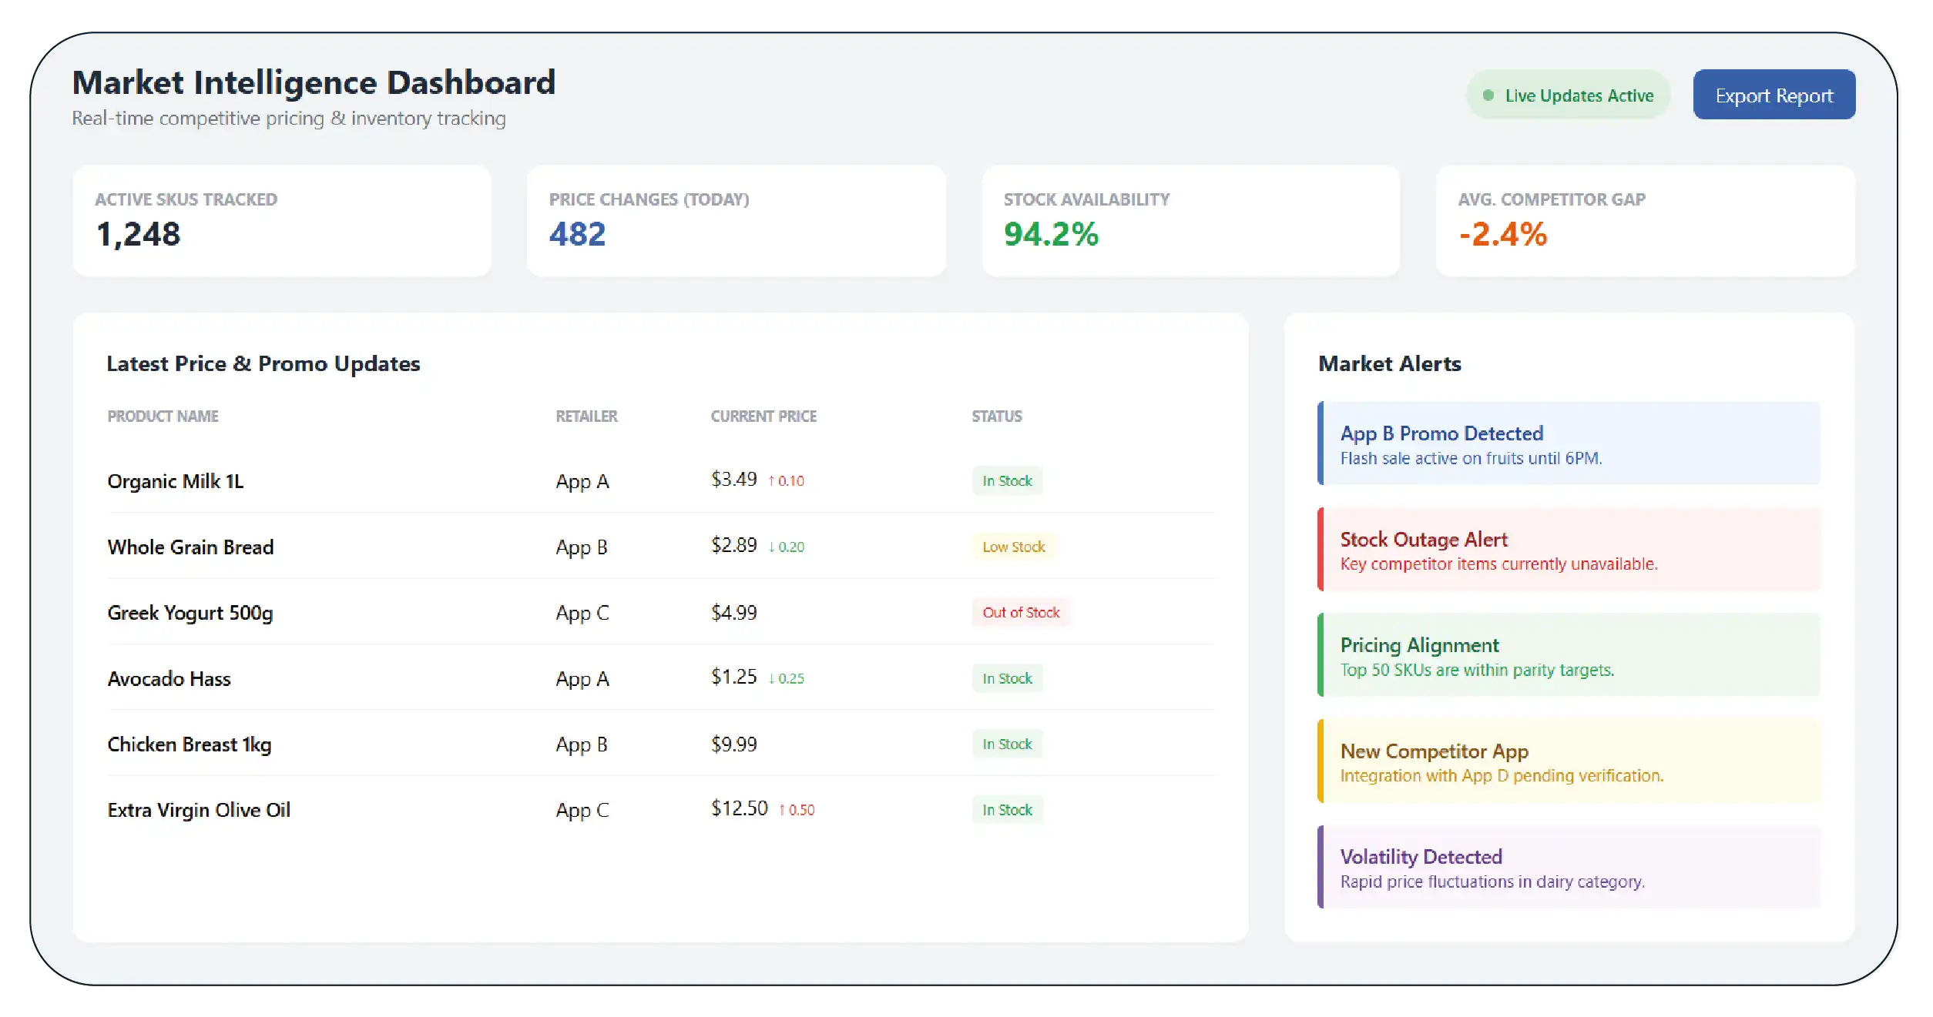Sort by the Current Price column header
1933x1017 pixels.
tap(763, 417)
